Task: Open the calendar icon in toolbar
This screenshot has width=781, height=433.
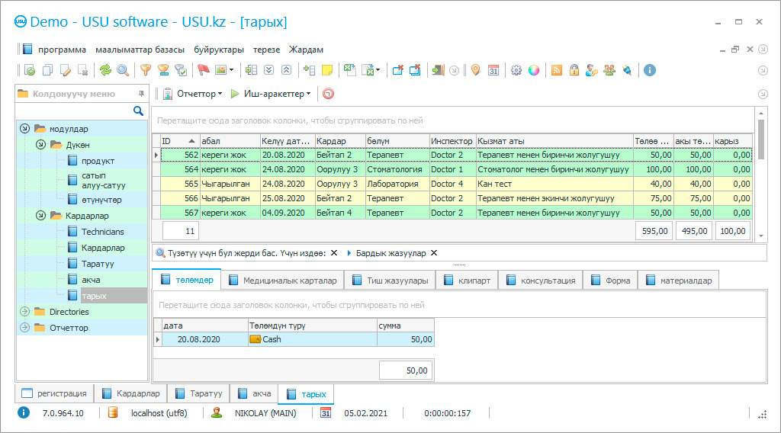Action: (493, 70)
